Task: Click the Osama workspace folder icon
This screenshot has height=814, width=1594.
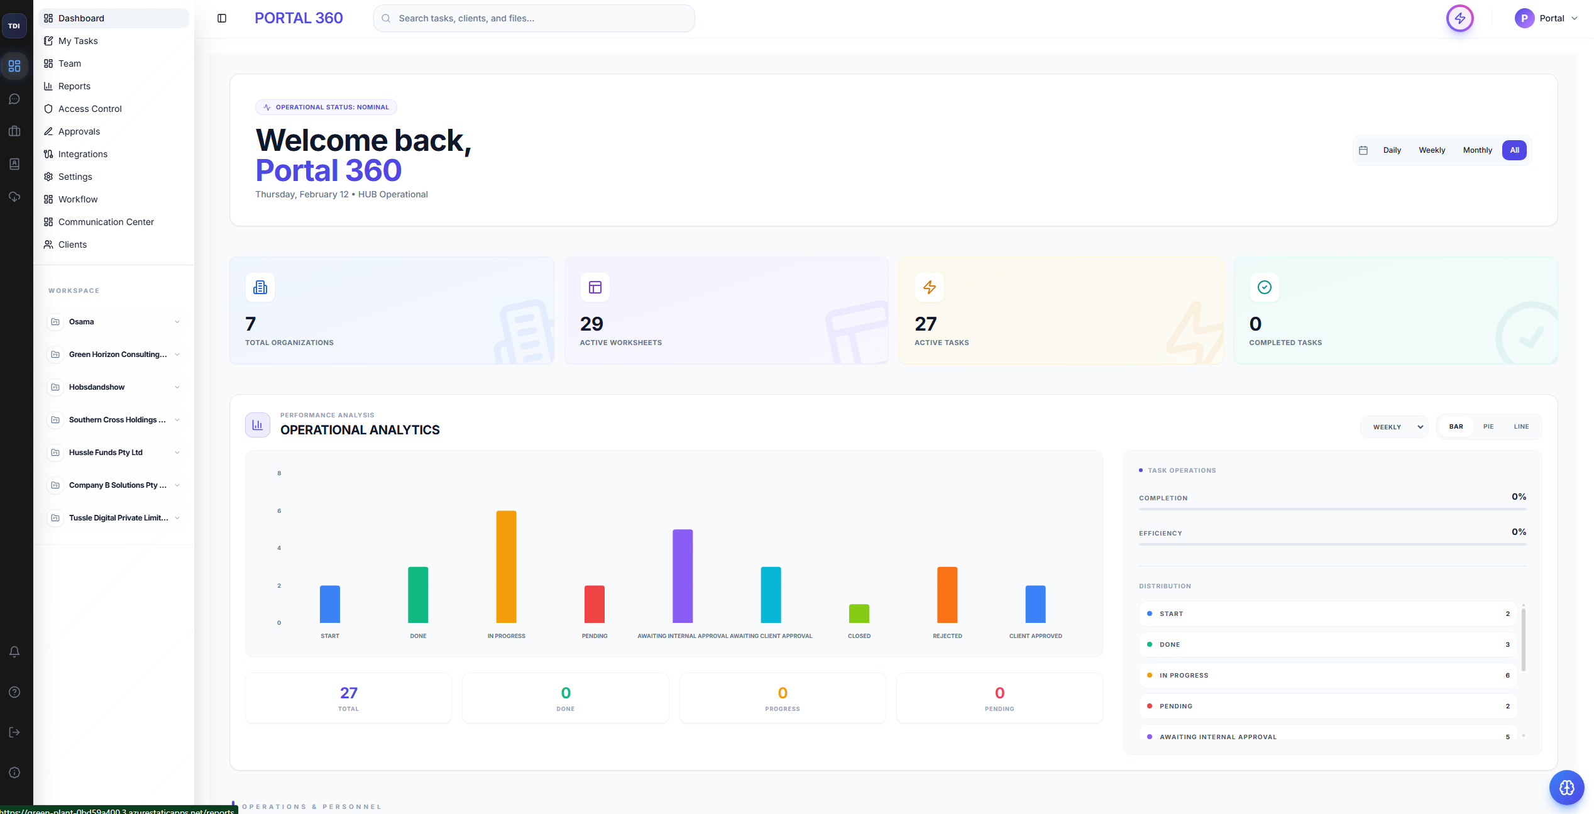Action: (55, 322)
